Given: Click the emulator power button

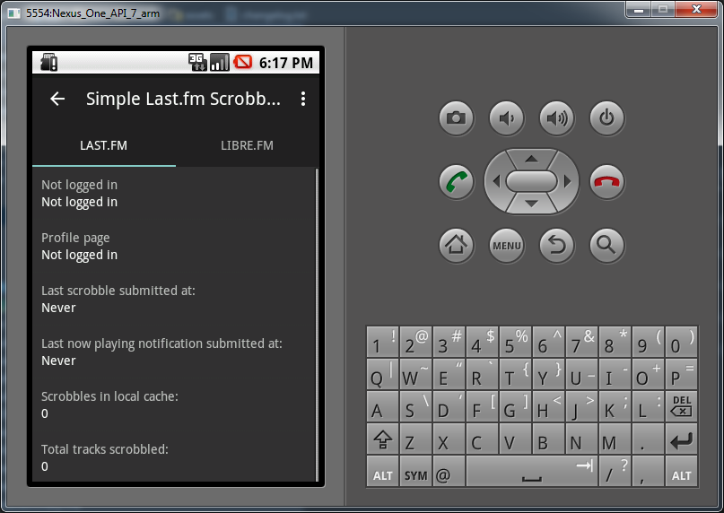Looking at the screenshot, I should (x=607, y=118).
